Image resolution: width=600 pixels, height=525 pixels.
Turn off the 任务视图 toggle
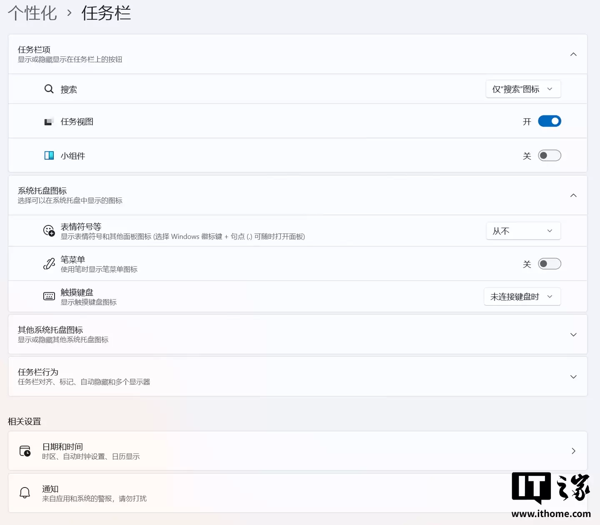pyautogui.click(x=550, y=121)
